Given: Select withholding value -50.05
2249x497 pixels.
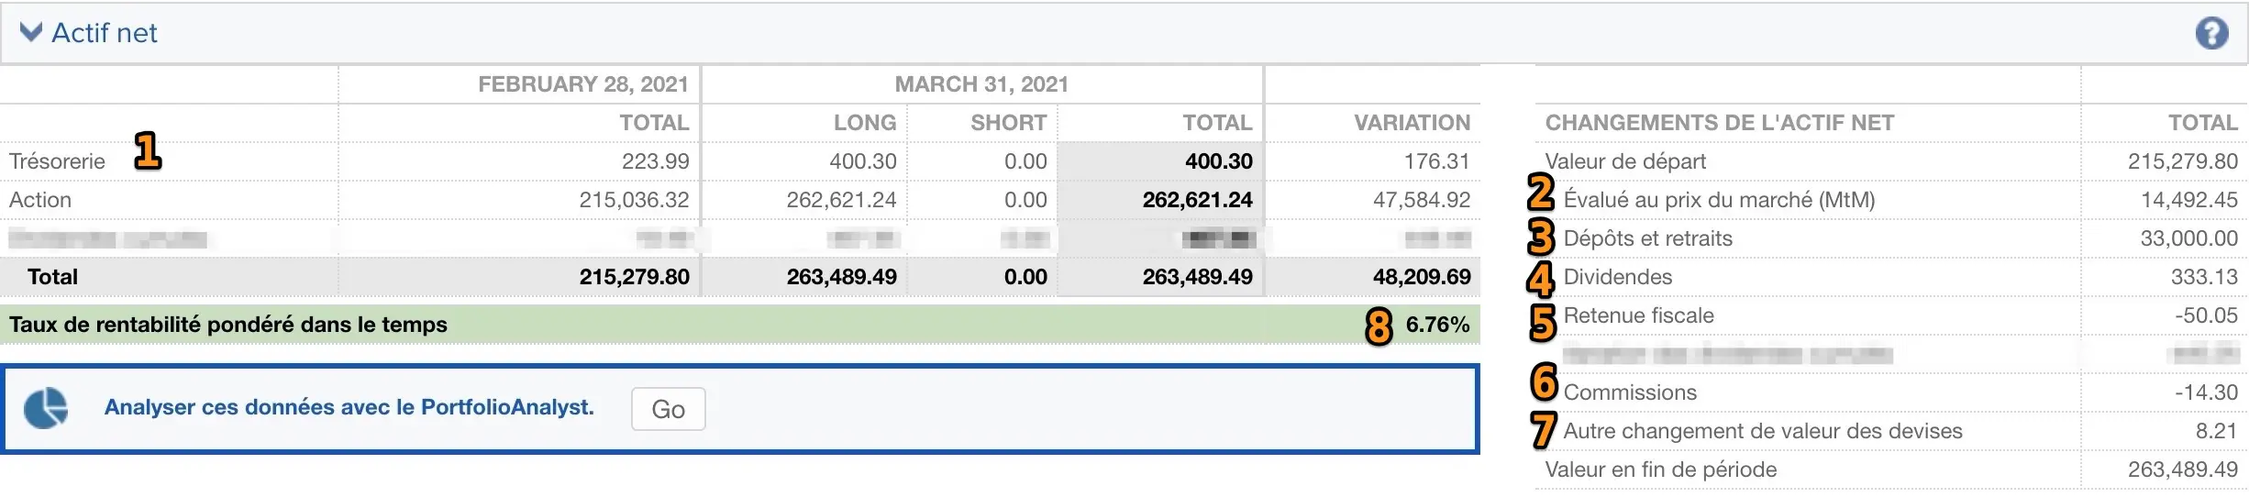Looking at the screenshot, I should click(2206, 315).
